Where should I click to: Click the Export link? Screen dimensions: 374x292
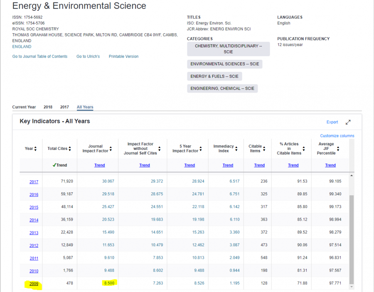pos(332,122)
